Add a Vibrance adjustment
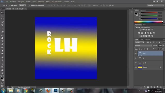The width and height of the screenshot is (165, 93). tap(152, 30)
